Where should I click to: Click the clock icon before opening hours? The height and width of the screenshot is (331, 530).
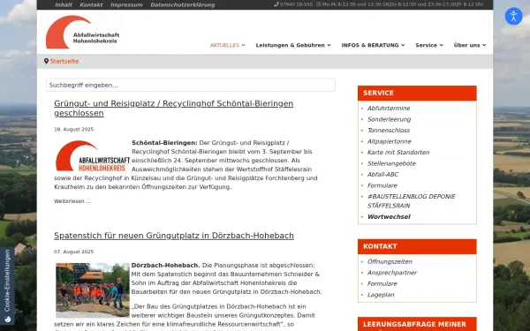pyautogui.click(x=318, y=4)
